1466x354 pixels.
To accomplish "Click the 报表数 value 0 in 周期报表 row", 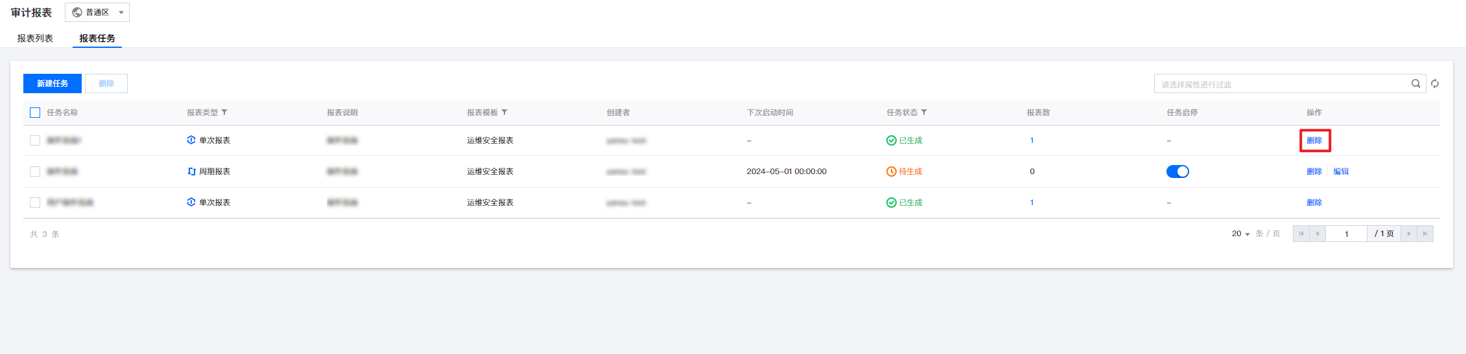I will coord(1032,171).
